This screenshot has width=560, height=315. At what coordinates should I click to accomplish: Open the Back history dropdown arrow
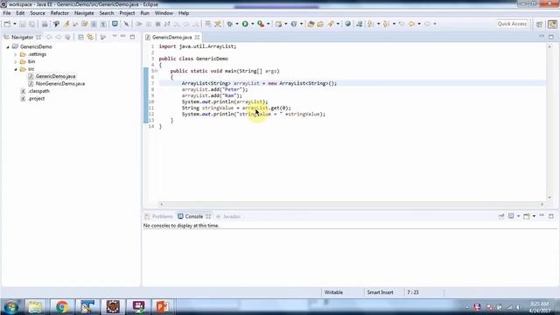(419, 24)
